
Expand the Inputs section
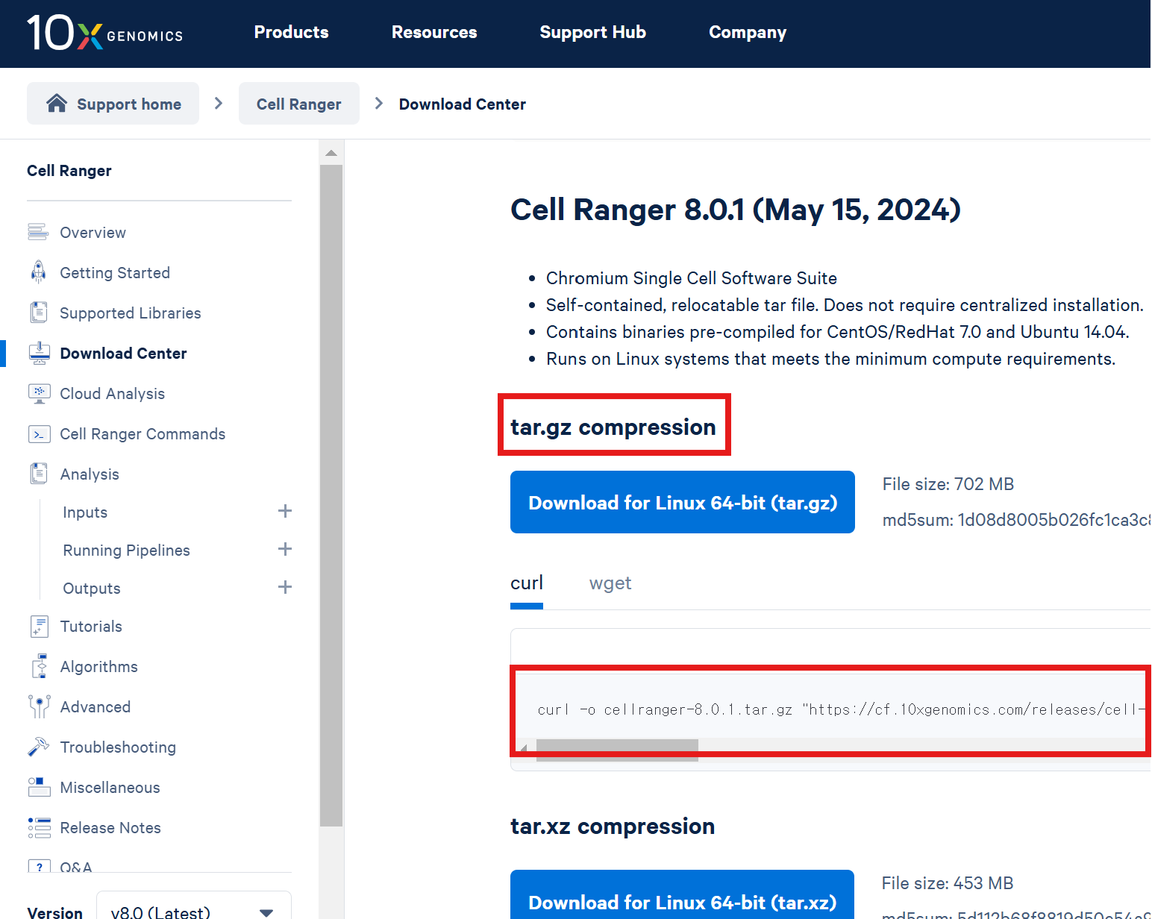[x=284, y=511]
